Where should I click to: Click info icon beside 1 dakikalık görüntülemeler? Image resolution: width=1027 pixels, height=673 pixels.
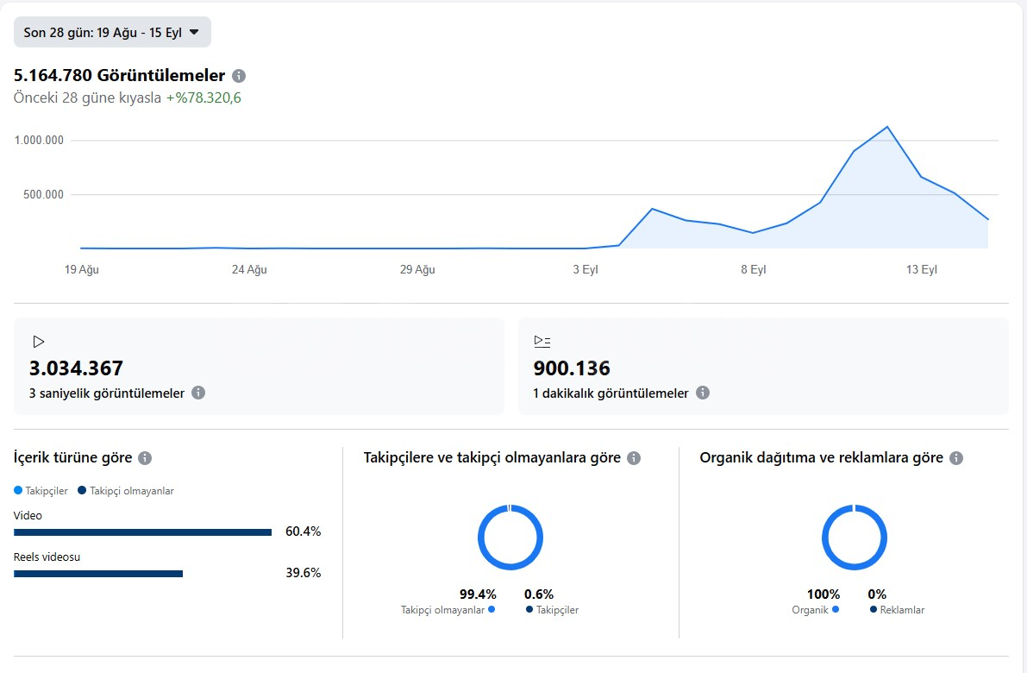click(703, 393)
